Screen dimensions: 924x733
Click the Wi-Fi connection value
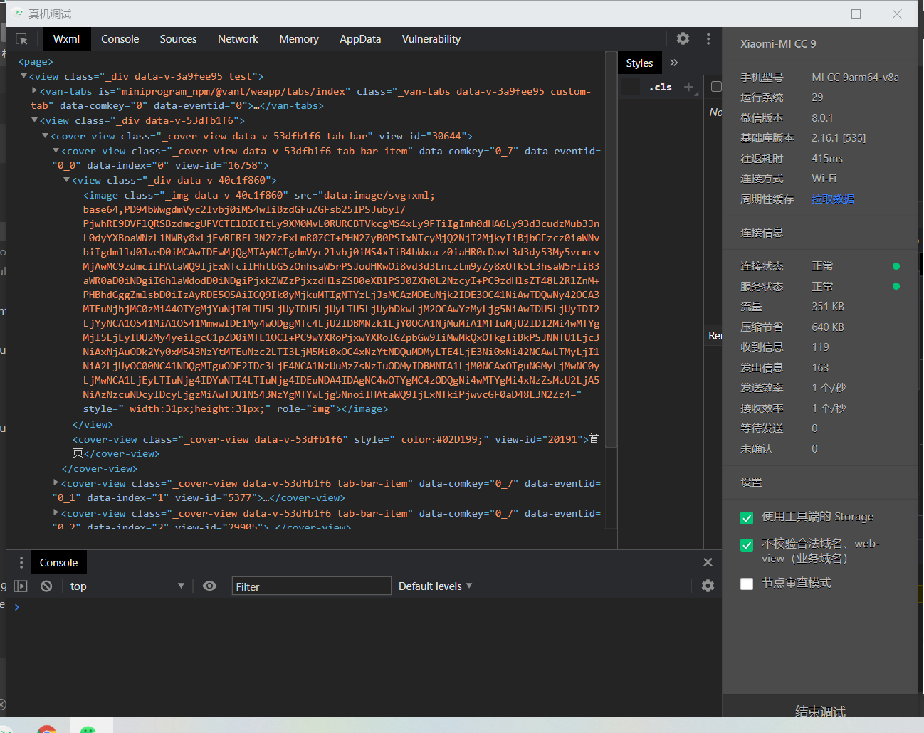click(x=824, y=178)
